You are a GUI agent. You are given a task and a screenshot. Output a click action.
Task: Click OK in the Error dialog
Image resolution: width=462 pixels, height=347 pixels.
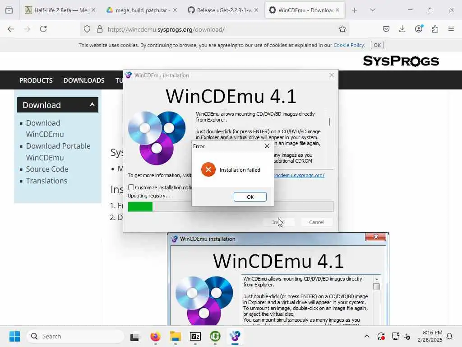click(250, 197)
